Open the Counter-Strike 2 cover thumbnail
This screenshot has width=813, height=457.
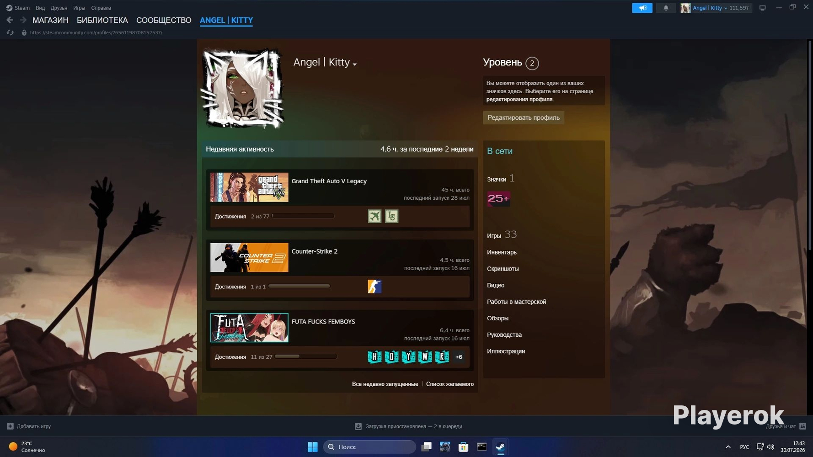point(249,258)
